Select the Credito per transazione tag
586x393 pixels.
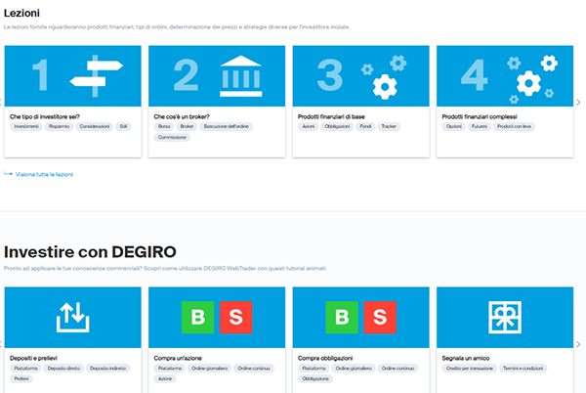coord(470,369)
